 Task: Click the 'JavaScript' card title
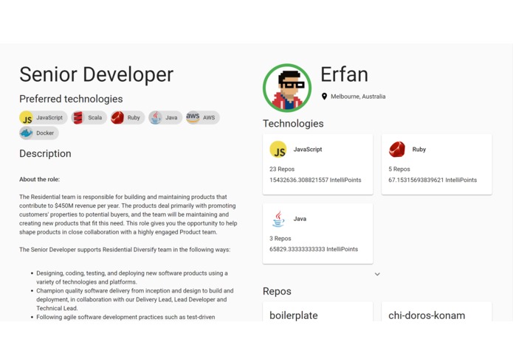tap(308, 150)
